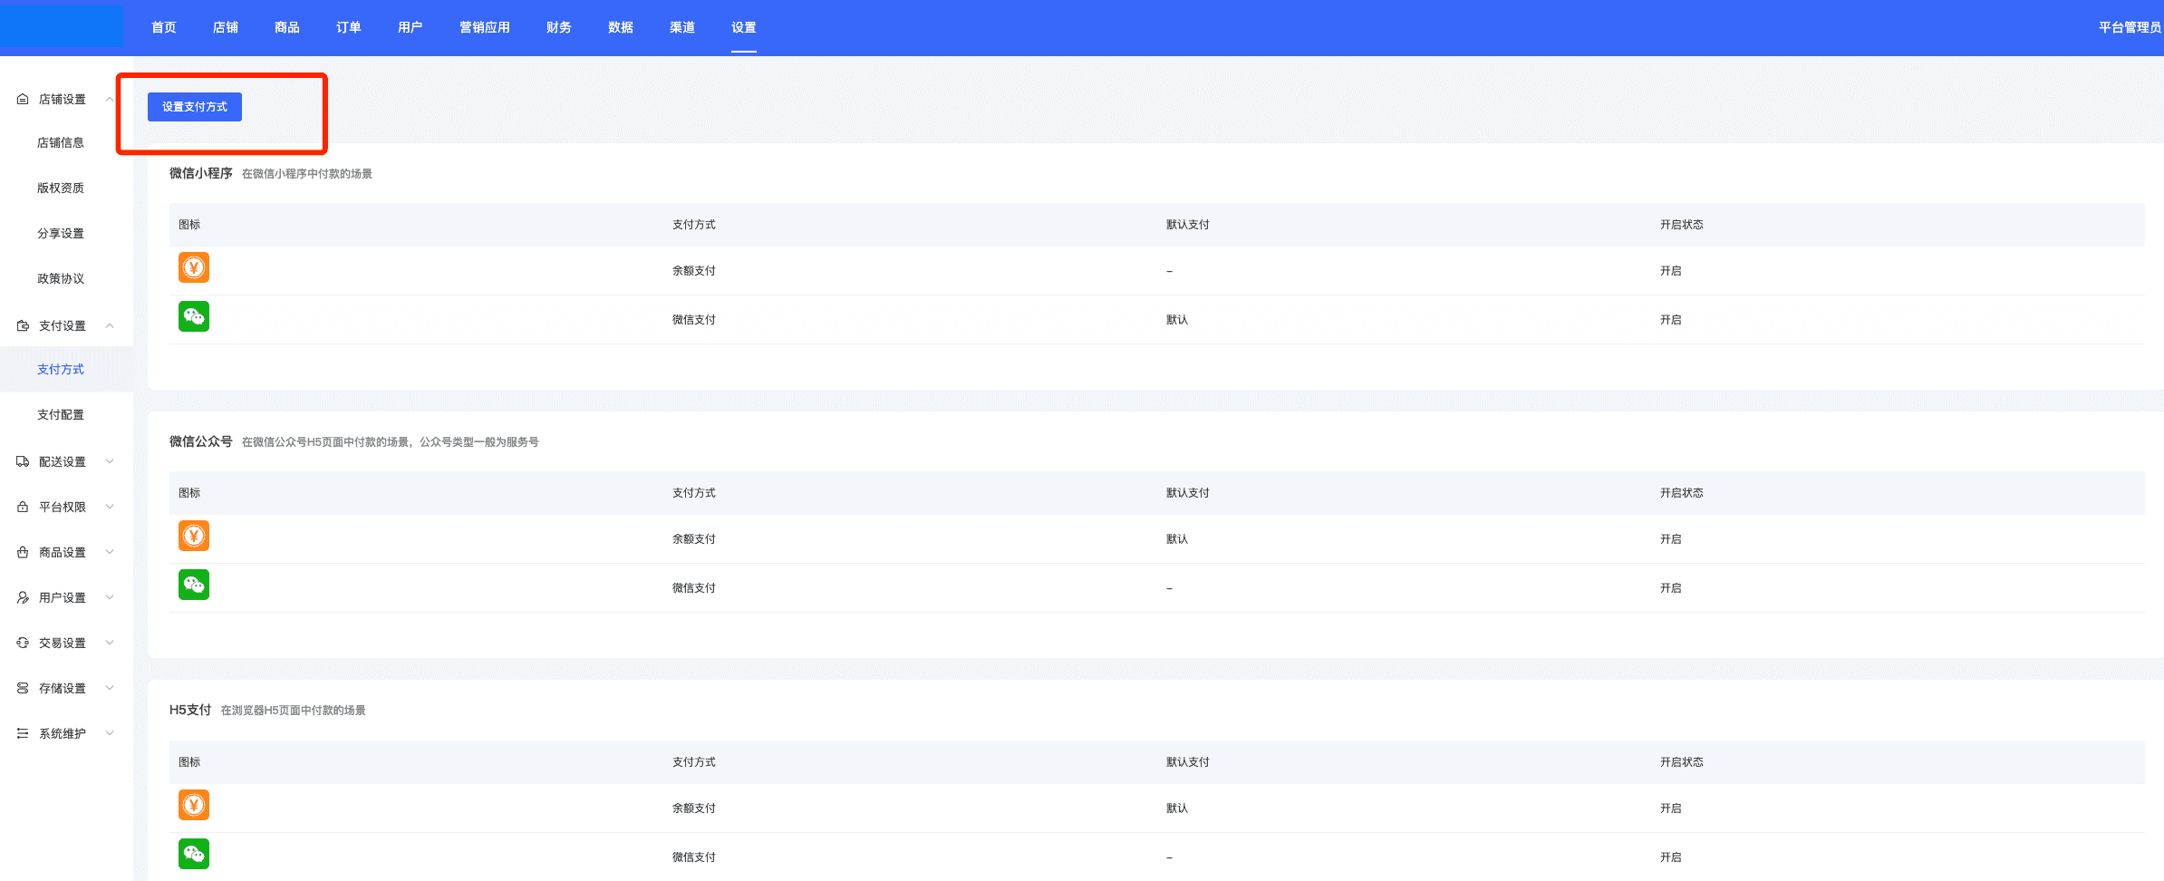Open 分享设置 in the sidebar
Screen dimensions: 2164x881
(x=61, y=233)
